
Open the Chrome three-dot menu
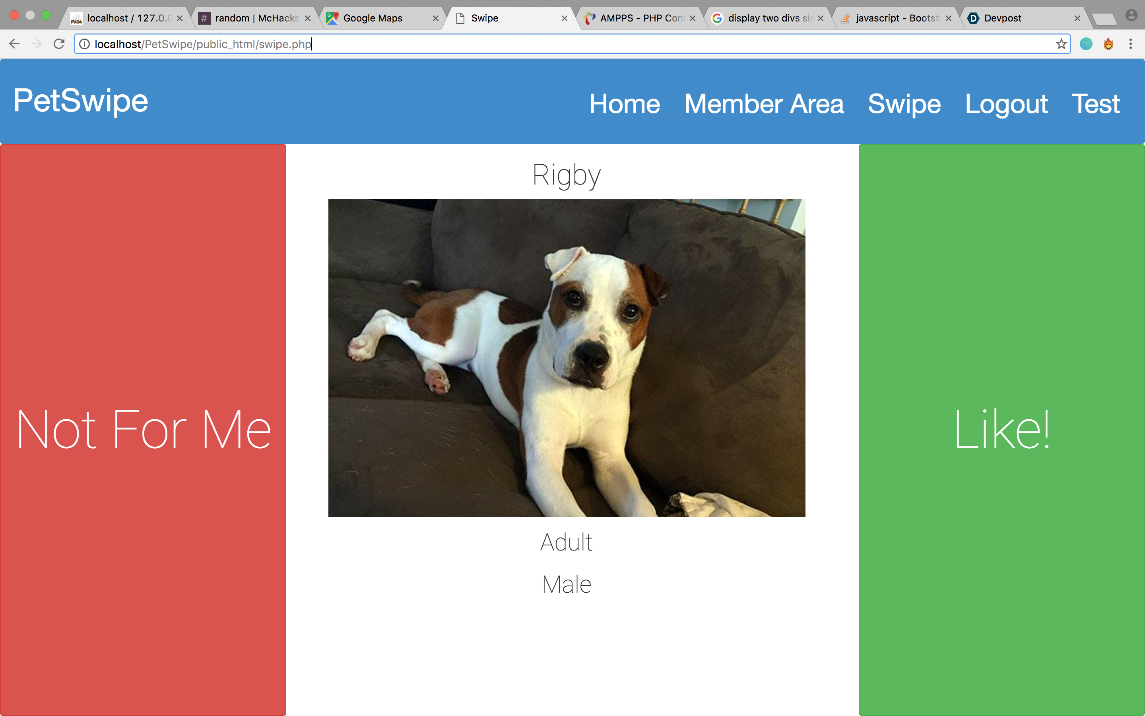pos(1130,44)
